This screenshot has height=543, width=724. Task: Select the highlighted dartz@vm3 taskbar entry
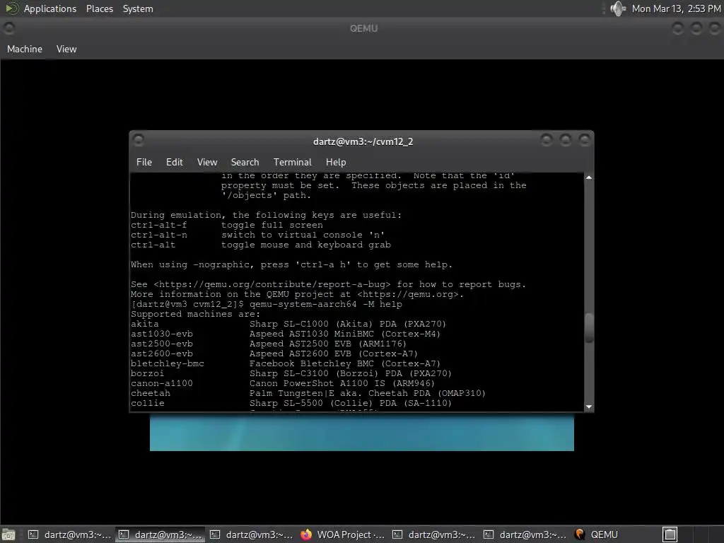click(160, 535)
